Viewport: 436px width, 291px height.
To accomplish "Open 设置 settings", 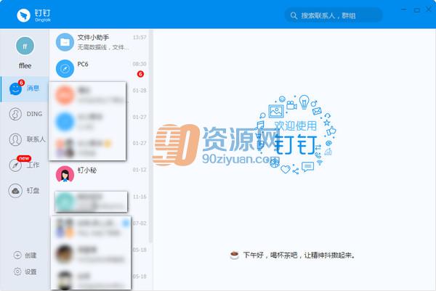I will (25, 271).
